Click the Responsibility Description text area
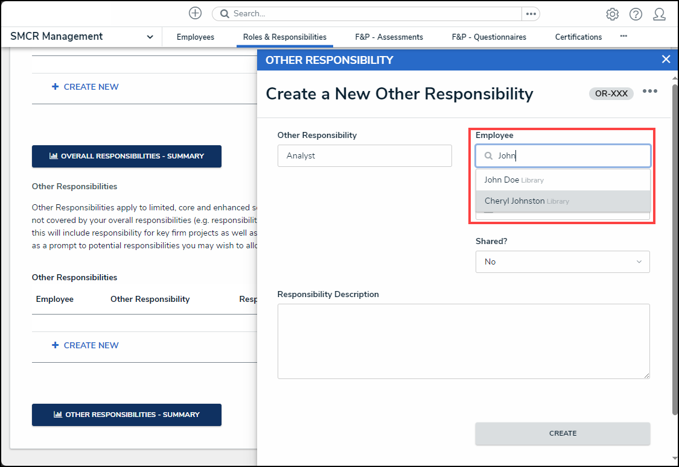The height and width of the screenshot is (467, 679). (464, 341)
